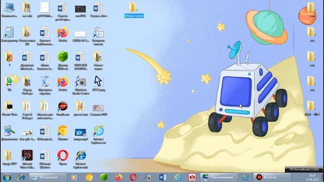Open the EN Английский (США) language bar
Image resolution: width=324 pixels, height=182 pixels.
(304, 169)
